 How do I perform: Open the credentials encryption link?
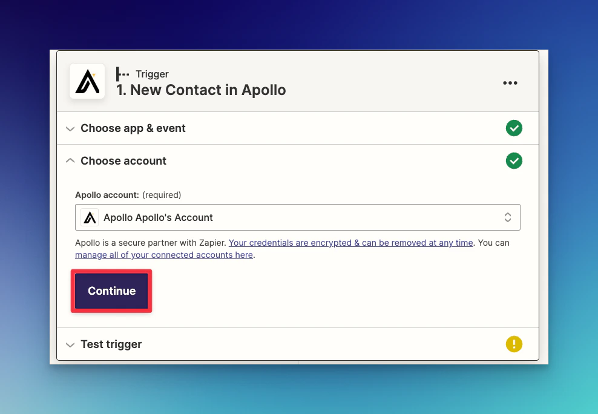click(350, 242)
